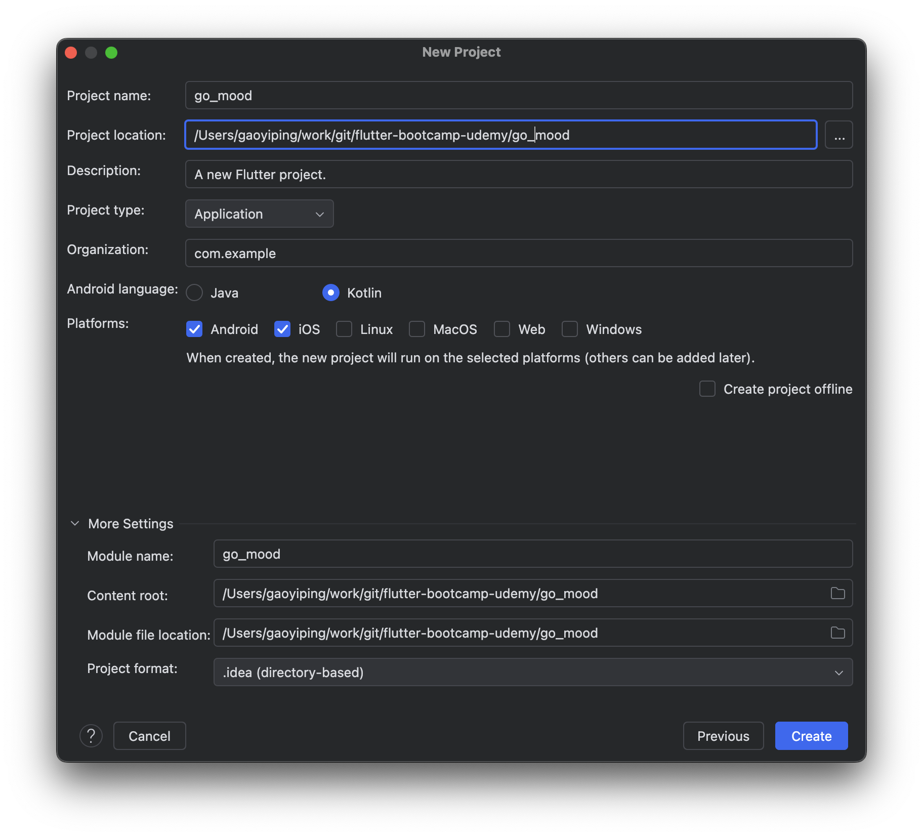This screenshot has height=837, width=923.
Task: Open the help question mark button
Action: click(91, 736)
